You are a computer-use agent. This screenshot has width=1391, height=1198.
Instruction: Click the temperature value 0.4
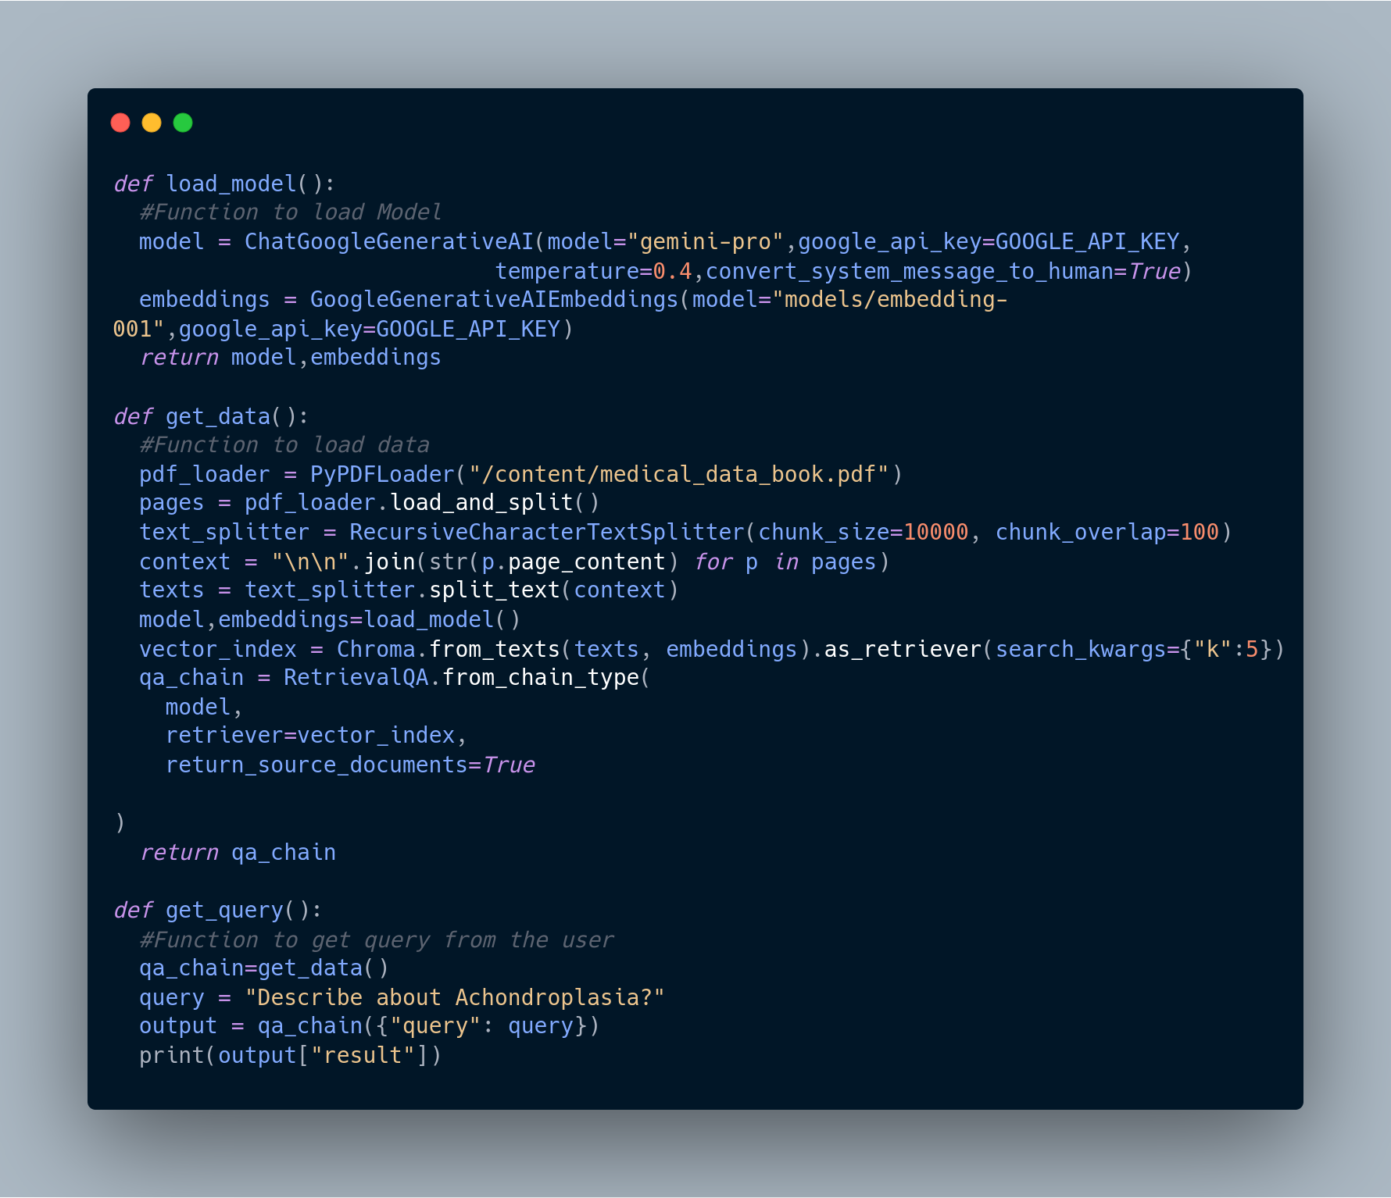pyautogui.click(x=673, y=272)
